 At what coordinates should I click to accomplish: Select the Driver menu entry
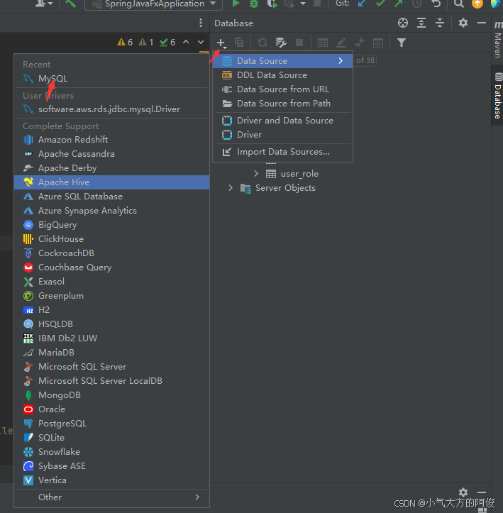pos(282,135)
